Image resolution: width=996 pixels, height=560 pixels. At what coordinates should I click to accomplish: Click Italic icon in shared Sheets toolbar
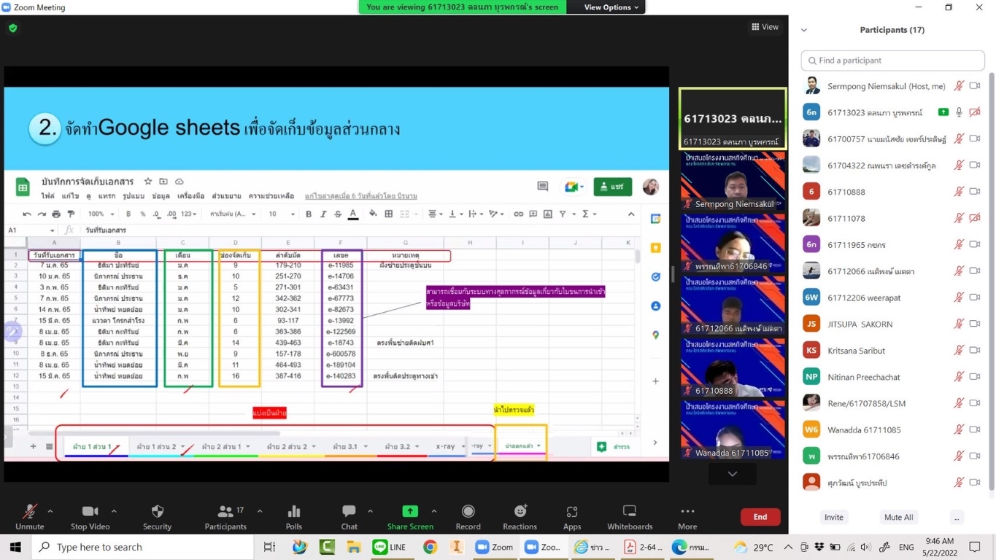click(x=323, y=214)
